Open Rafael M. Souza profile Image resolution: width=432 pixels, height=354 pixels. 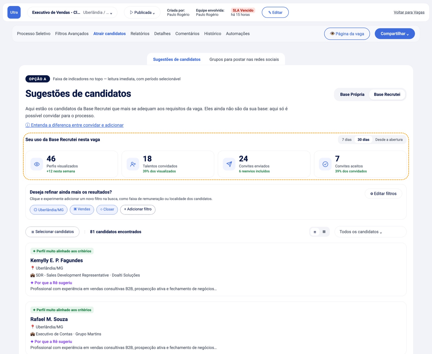tap(49, 319)
